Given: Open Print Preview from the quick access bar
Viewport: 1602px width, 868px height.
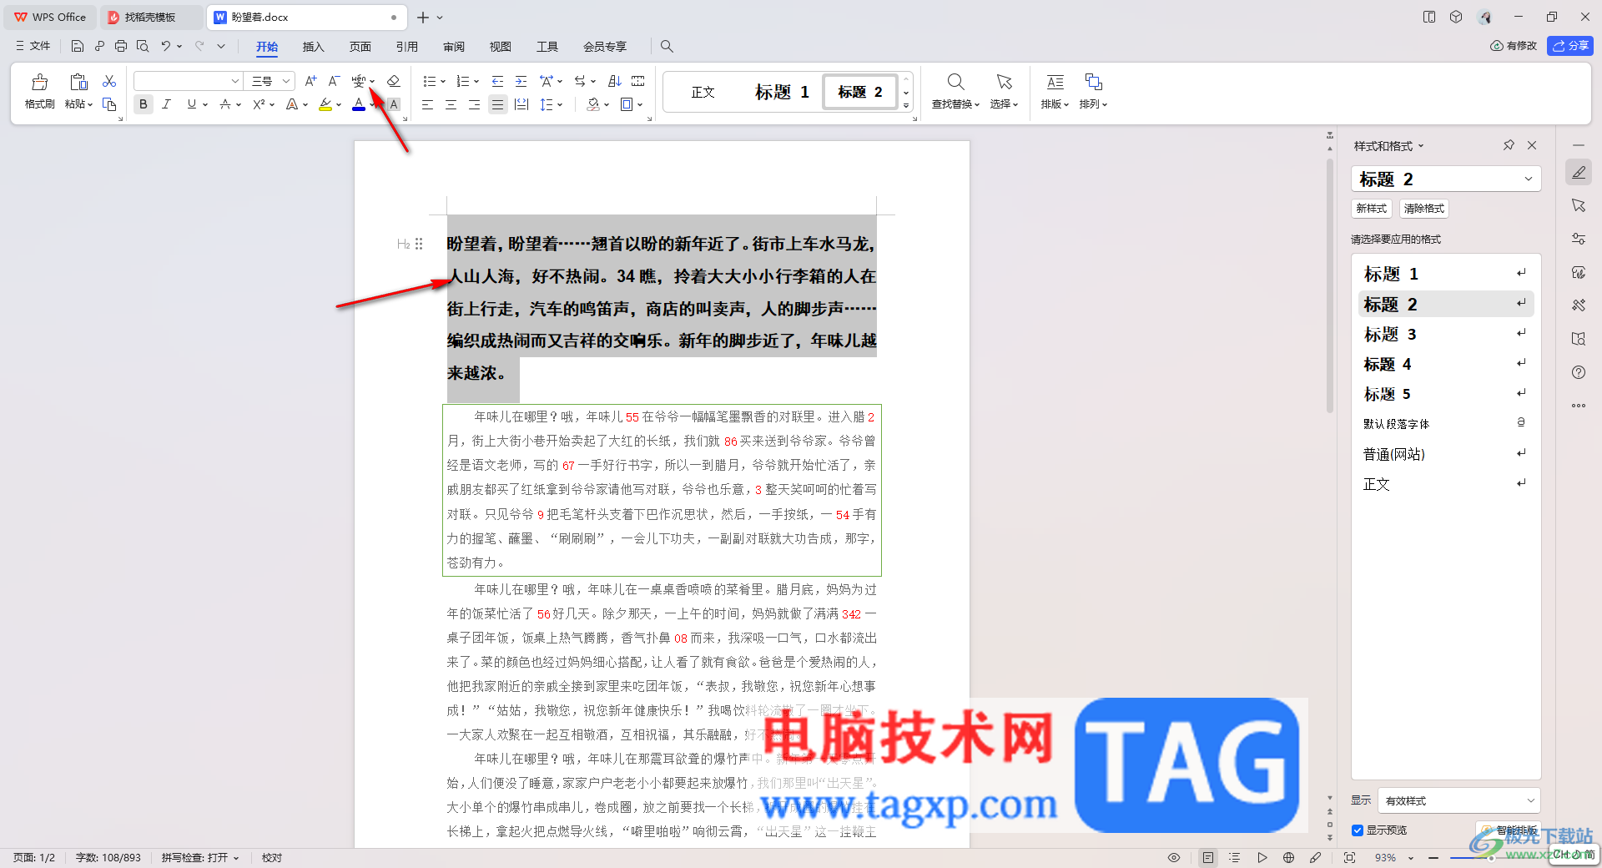Looking at the screenshot, I should click(x=143, y=46).
